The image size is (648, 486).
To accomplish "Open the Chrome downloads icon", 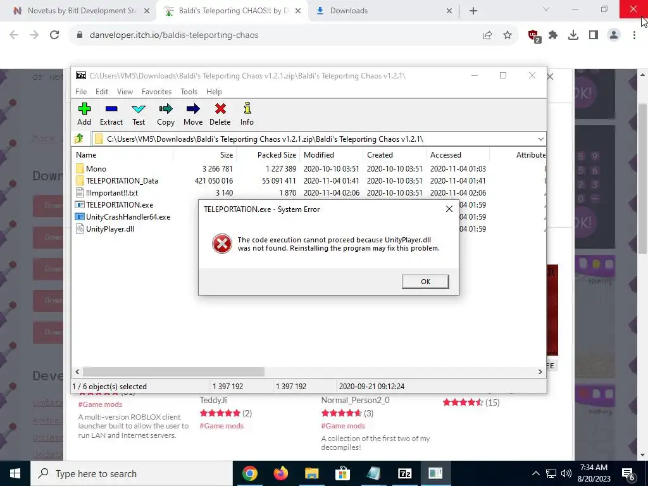I will coord(573,35).
